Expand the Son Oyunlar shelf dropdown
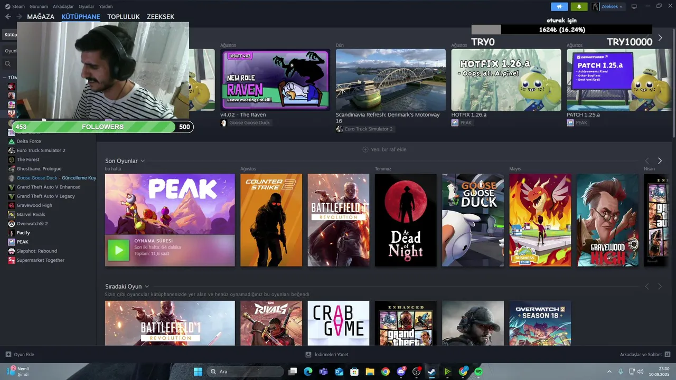Screen dimensions: 676x380 pyautogui.click(x=143, y=161)
